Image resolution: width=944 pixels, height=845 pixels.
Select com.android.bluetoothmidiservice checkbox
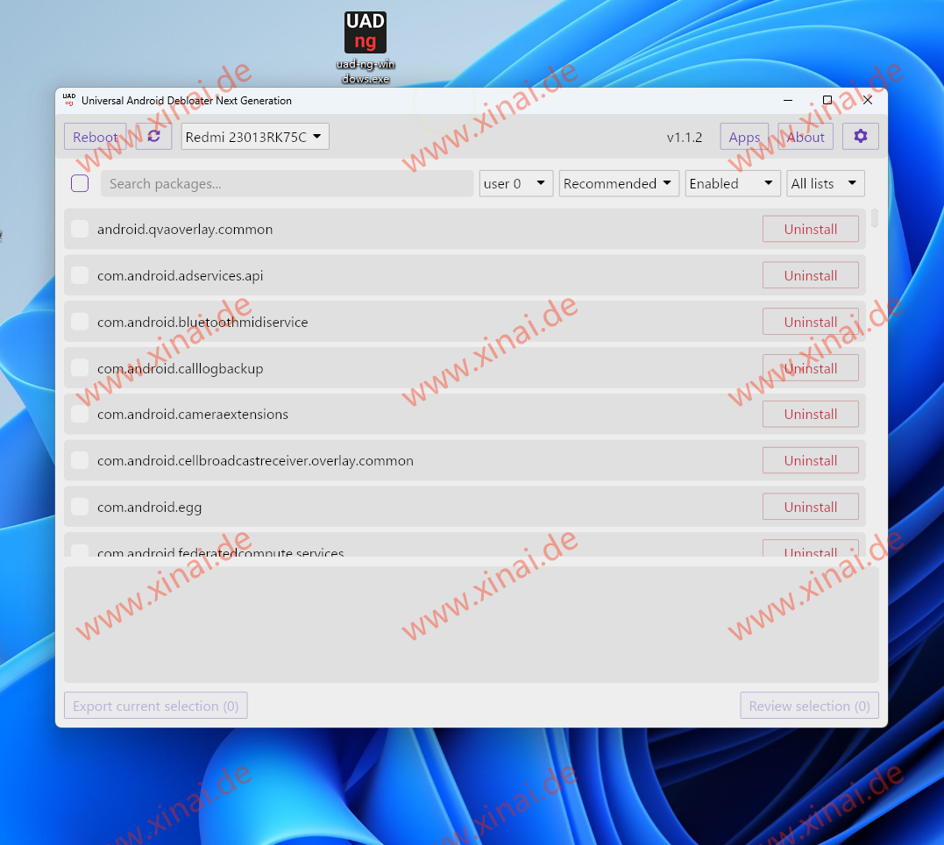(80, 322)
